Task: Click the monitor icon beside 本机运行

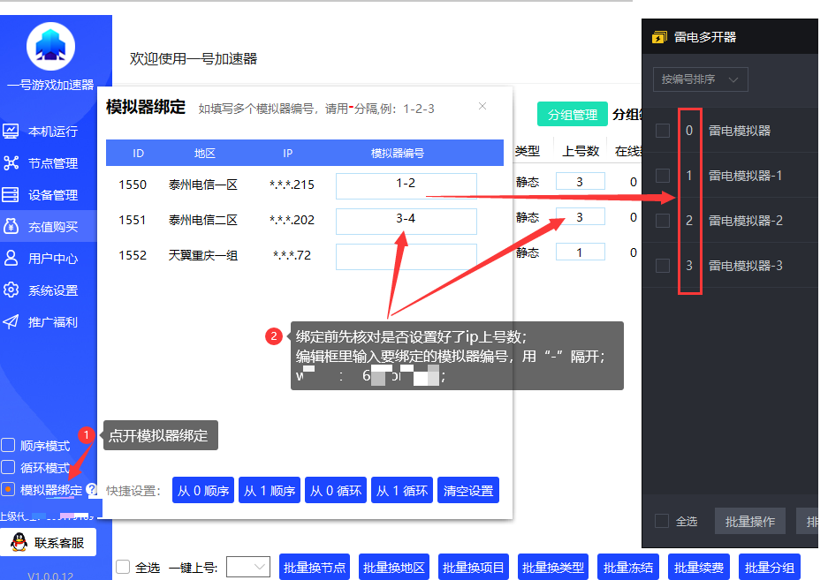Action: pos(11,131)
